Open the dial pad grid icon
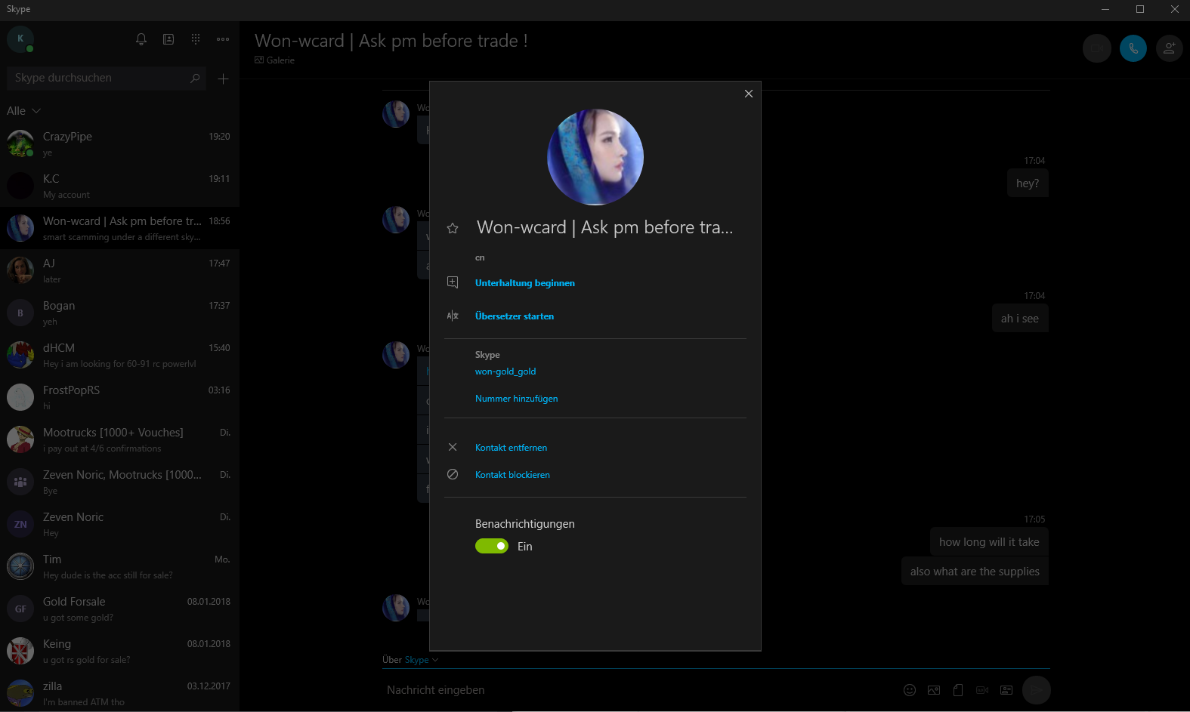1190x712 pixels. click(x=196, y=39)
